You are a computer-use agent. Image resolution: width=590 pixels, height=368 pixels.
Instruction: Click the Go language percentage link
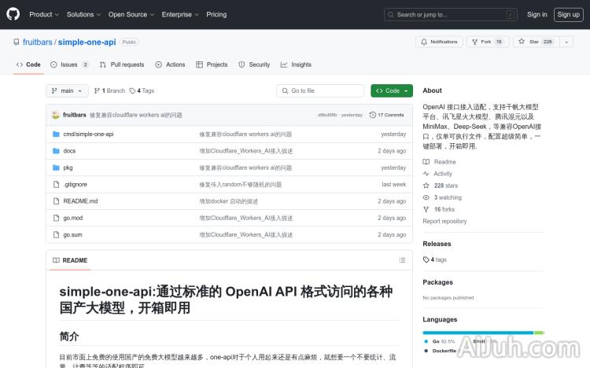click(440, 341)
